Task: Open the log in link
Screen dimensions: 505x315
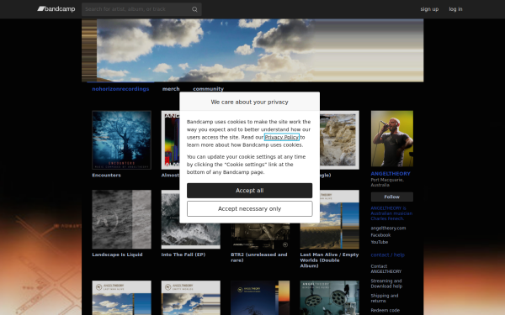Action: [x=455, y=9]
